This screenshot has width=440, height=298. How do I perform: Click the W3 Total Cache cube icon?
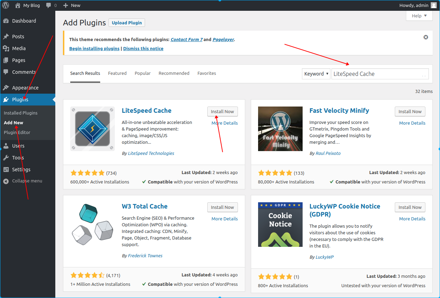click(x=93, y=225)
